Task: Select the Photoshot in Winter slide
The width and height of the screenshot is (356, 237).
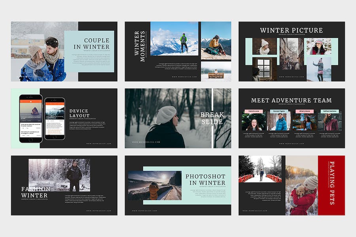Action: (x=178, y=186)
